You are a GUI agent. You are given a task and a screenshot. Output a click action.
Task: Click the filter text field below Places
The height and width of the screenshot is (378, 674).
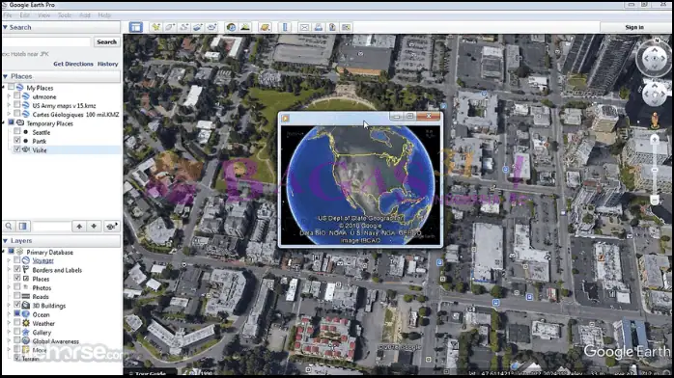point(51,226)
